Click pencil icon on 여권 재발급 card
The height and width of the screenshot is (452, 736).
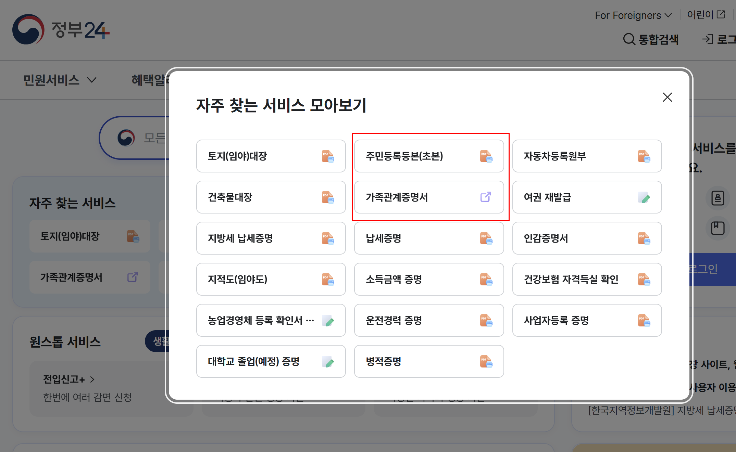[x=644, y=197]
